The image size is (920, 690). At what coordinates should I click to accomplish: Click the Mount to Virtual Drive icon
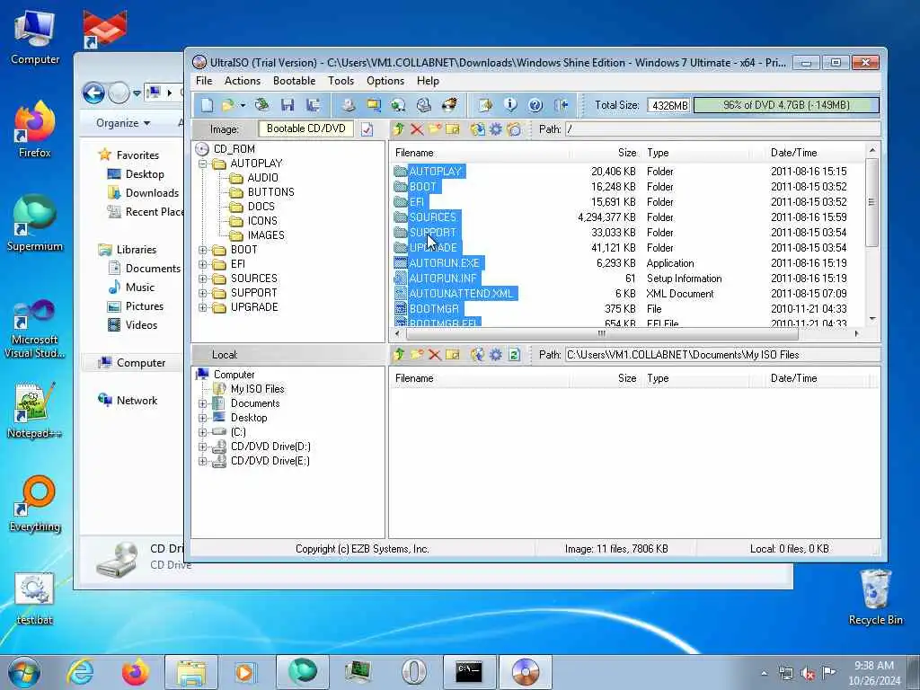424,105
